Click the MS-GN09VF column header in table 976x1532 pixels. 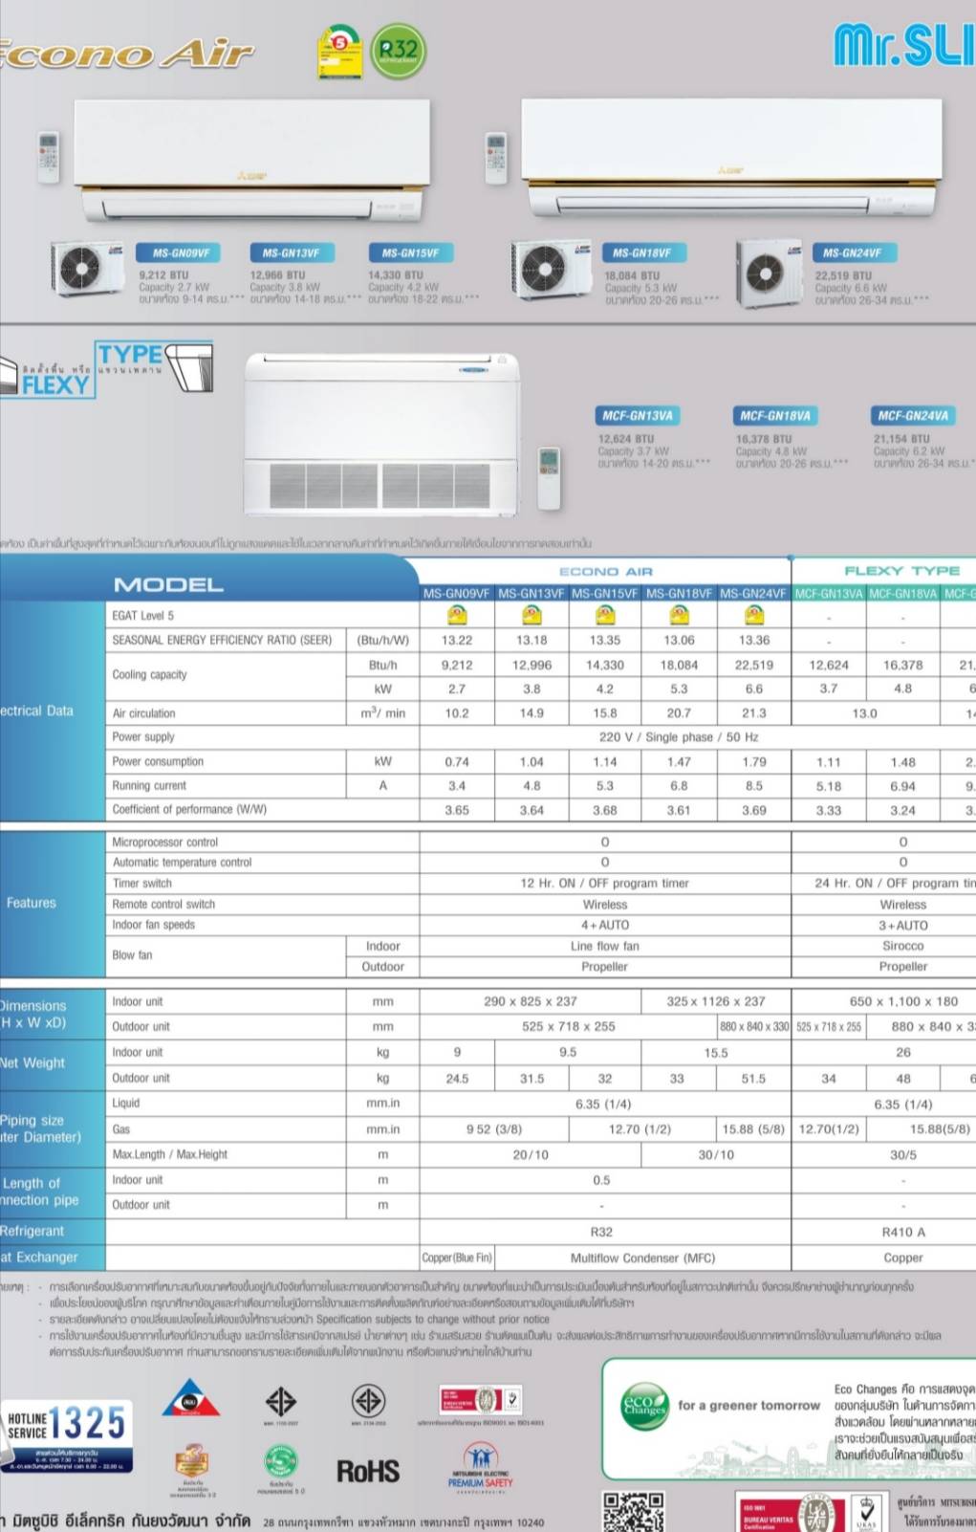[457, 594]
